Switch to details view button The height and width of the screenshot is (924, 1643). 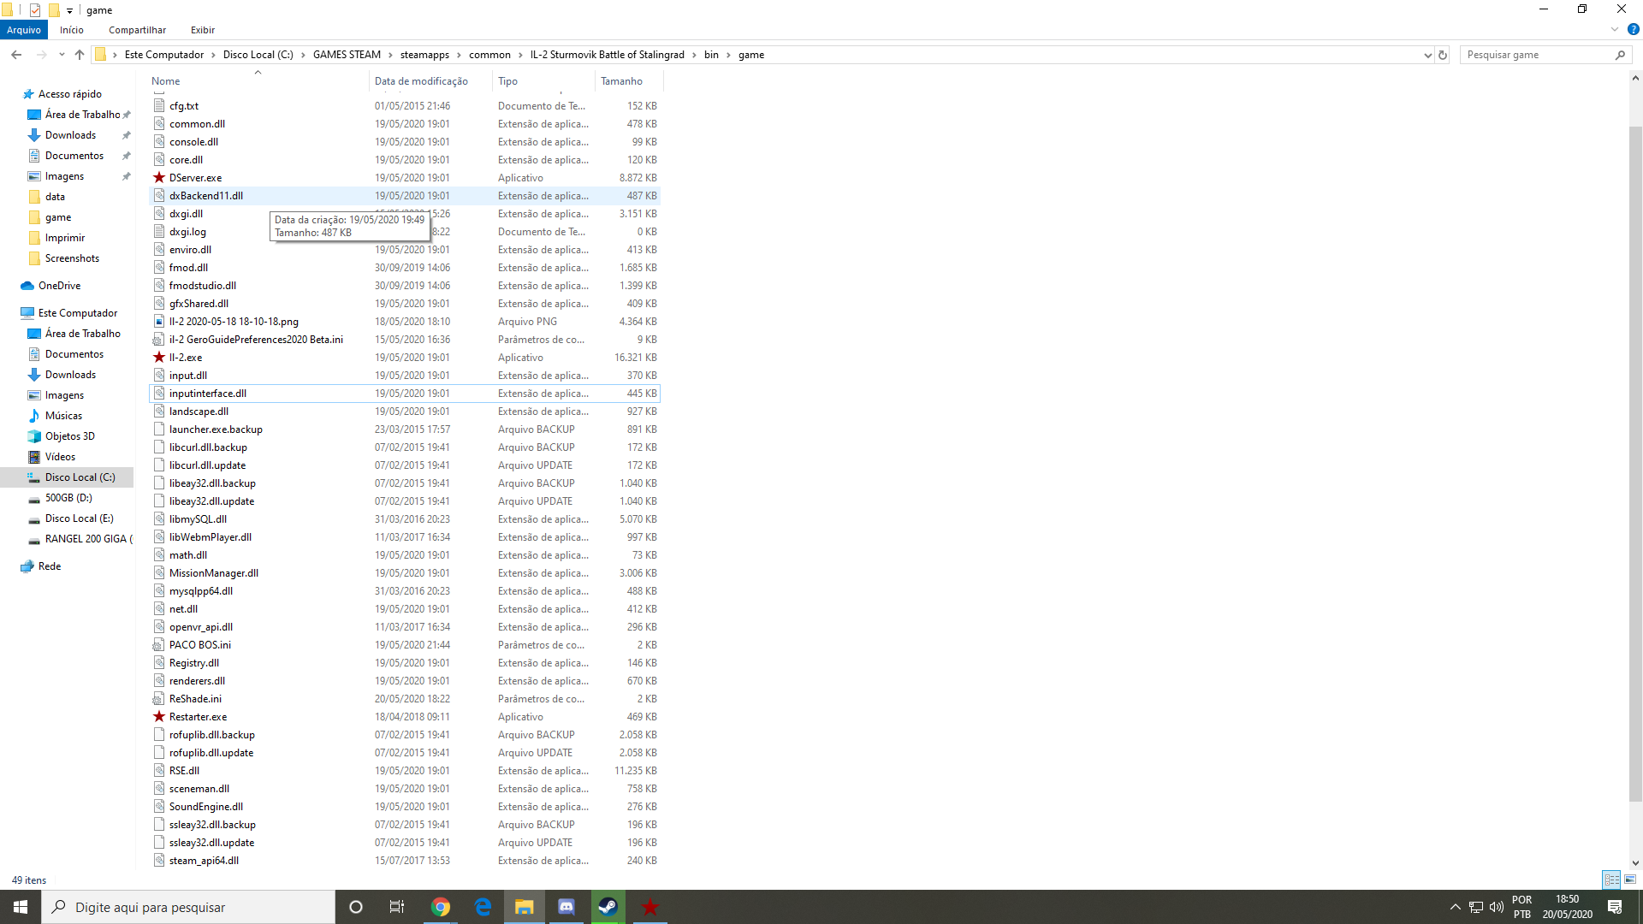[1611, 880]
